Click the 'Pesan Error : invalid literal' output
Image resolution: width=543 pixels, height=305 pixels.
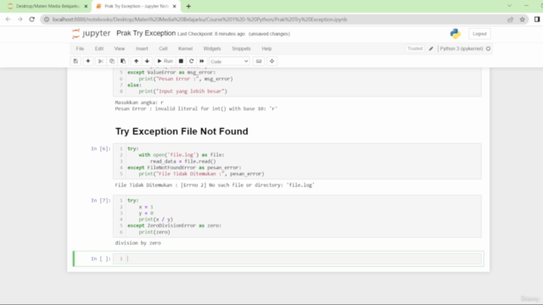point(196,108)
